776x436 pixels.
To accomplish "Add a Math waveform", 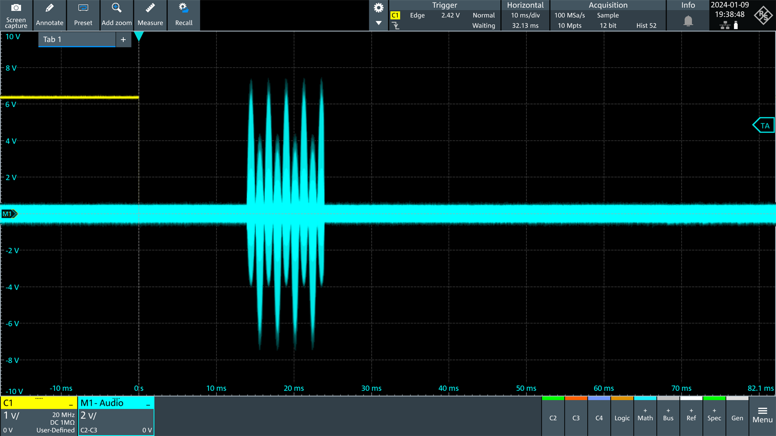I will tap(645, 415).
